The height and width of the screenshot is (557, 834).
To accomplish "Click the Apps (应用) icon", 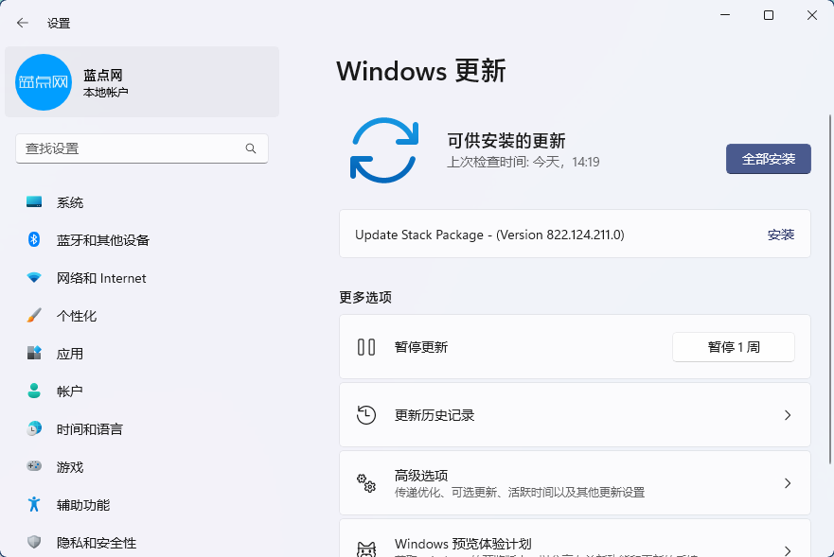I will (34, 354).
